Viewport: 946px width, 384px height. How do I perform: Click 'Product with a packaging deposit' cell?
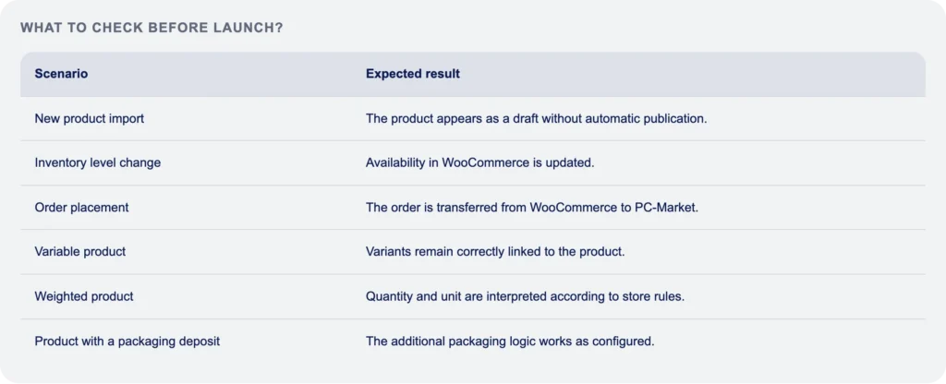(127, 342)
